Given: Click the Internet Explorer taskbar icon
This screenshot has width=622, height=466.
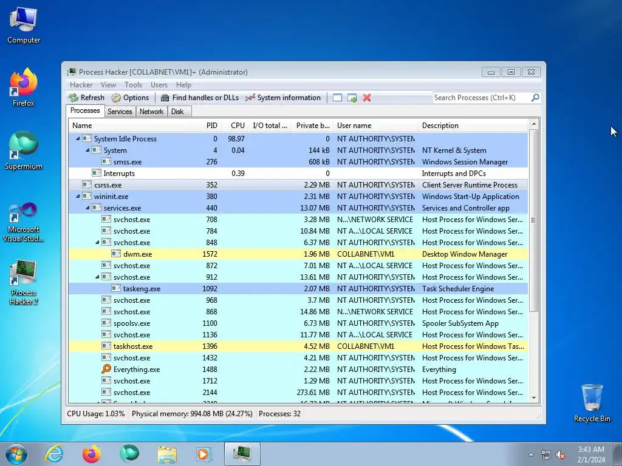Looking at the screenshot, I should [x=54, y=454].
